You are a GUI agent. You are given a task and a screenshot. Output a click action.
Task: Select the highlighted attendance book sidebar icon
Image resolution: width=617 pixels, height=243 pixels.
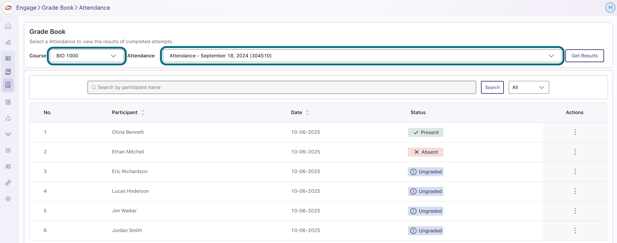8,85
